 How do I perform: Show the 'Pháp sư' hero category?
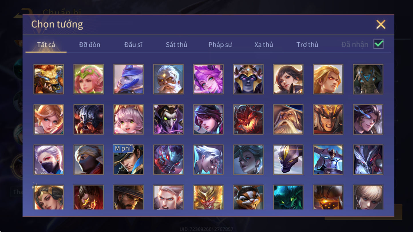click(x=220, y=45)
